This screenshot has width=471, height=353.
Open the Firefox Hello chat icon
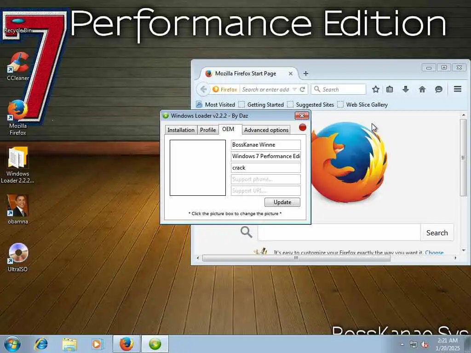[x=438, y=89]
